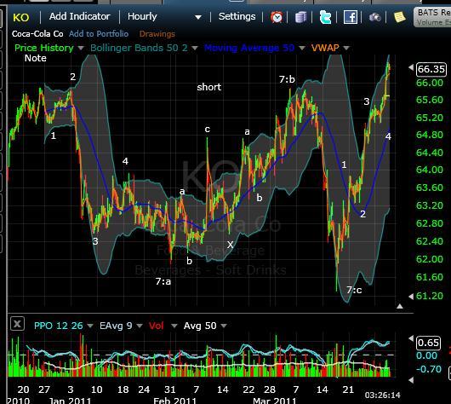Click the 7:c wave label

(x=354, y=290)
